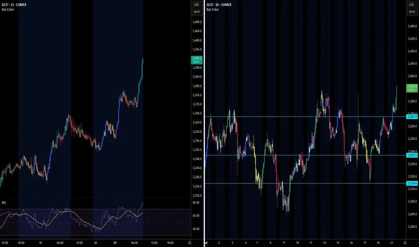Click the 40.00 level on RSI scale
The width and height of the screenshot is (419, 247).
coord(196,229)
